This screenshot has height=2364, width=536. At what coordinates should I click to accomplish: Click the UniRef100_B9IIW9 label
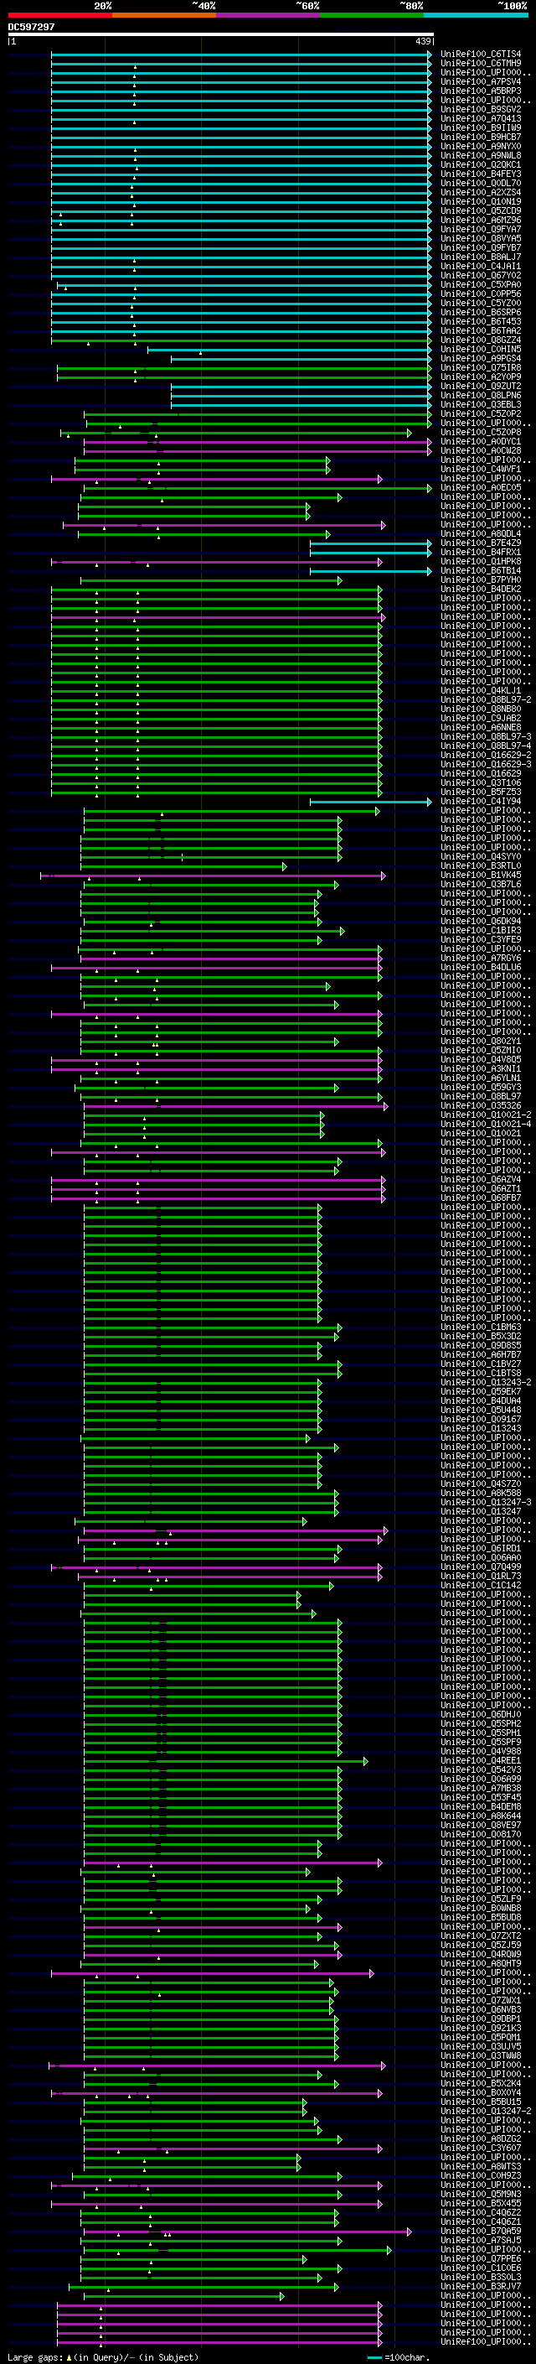[x=481, y=127]
